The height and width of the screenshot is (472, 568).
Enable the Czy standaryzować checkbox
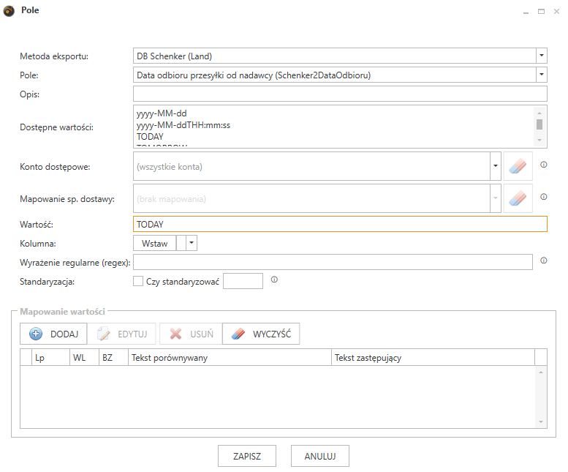click(x=138, y=281)
